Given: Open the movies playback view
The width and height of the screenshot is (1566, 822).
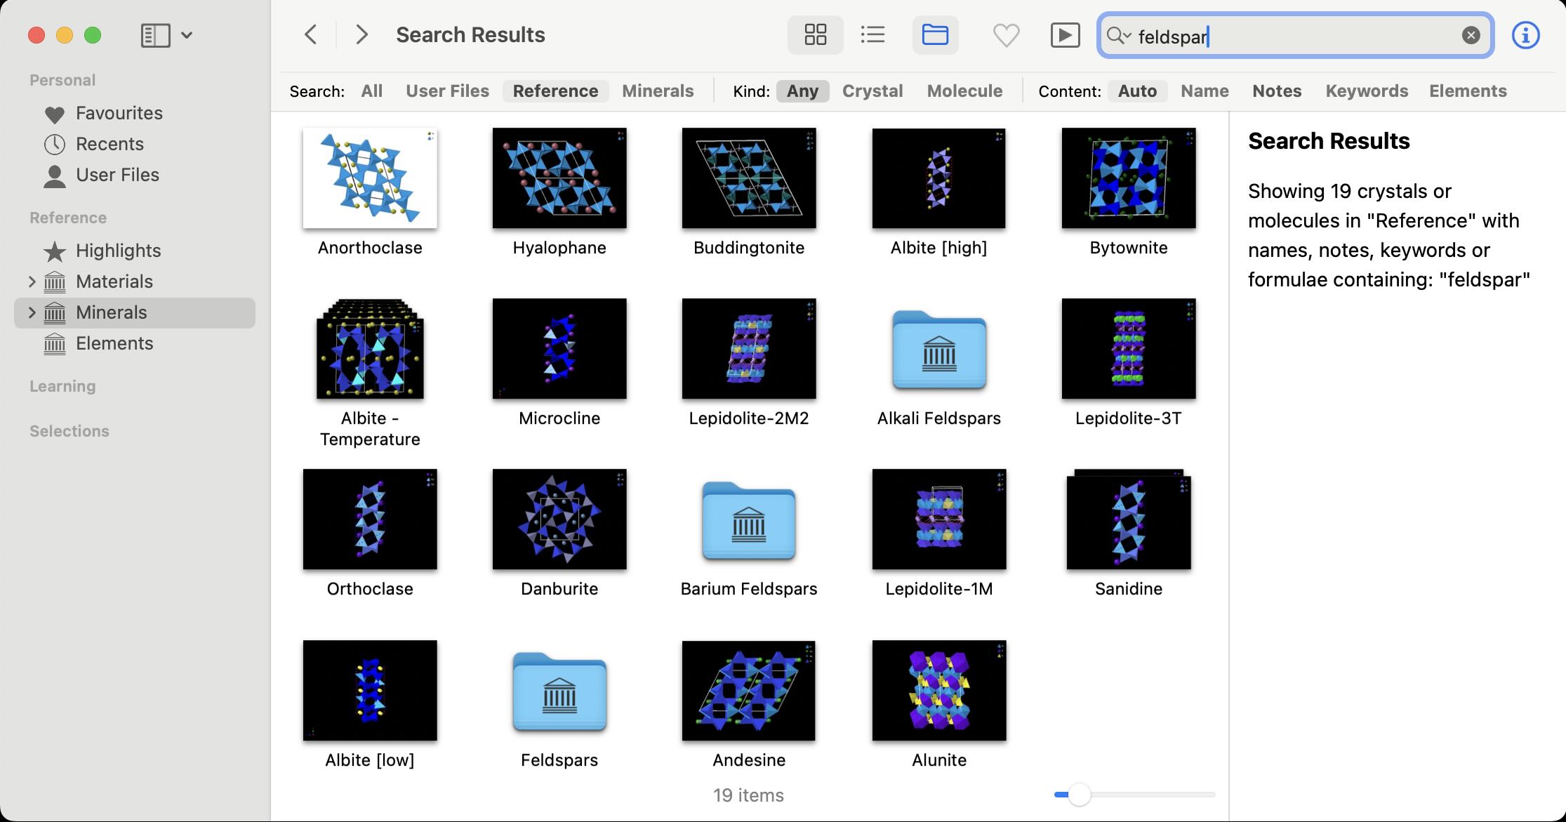Looking at the screenshot, I should (1065, 34).
